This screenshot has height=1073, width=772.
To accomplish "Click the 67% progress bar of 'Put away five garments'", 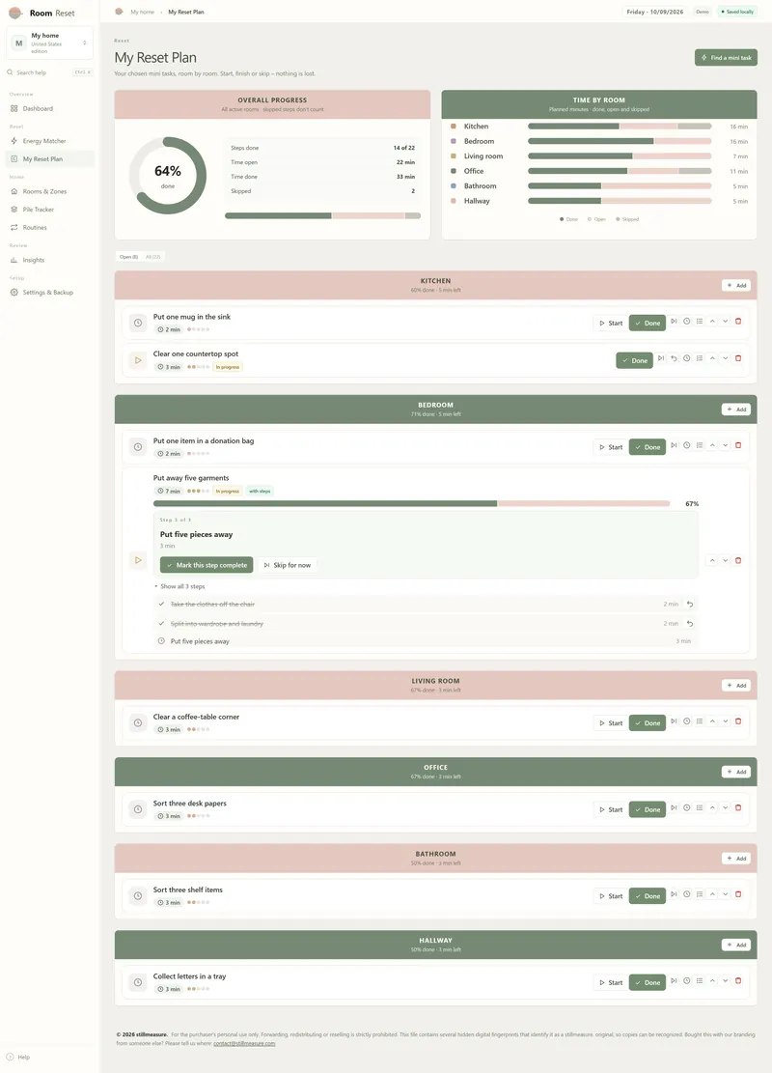I will [x=412, y=503].
